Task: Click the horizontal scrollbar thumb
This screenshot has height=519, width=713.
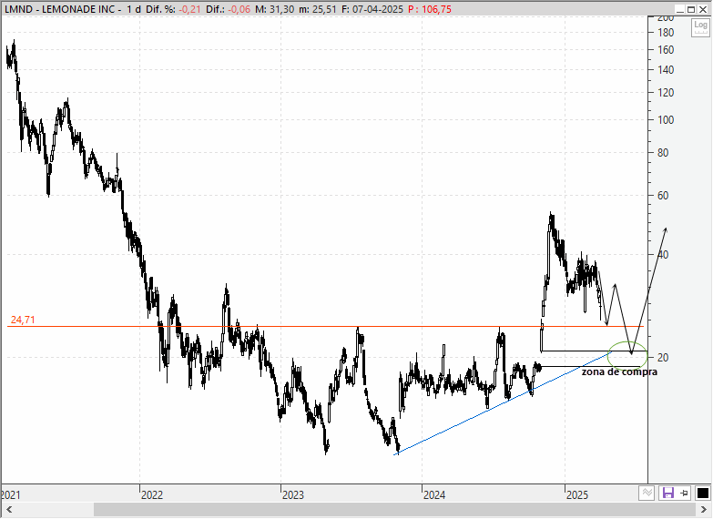Action: point(394,510)
